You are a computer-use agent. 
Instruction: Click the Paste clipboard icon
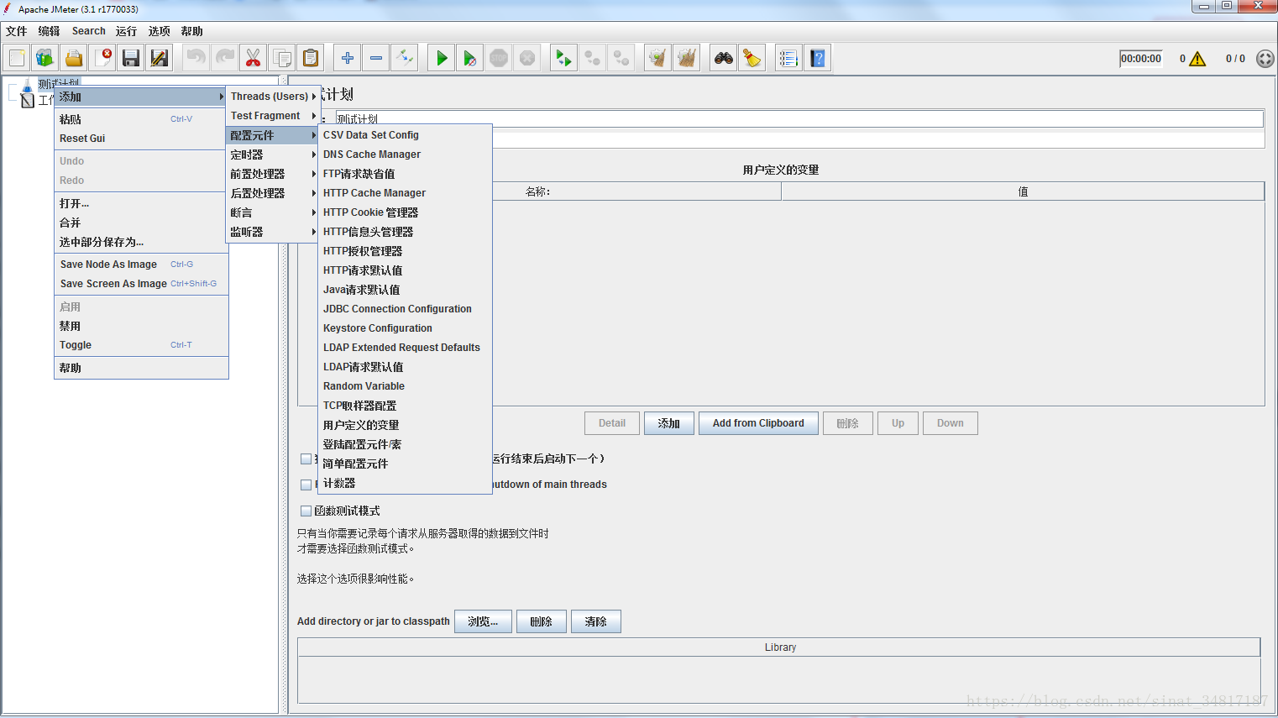coord(311,58)
